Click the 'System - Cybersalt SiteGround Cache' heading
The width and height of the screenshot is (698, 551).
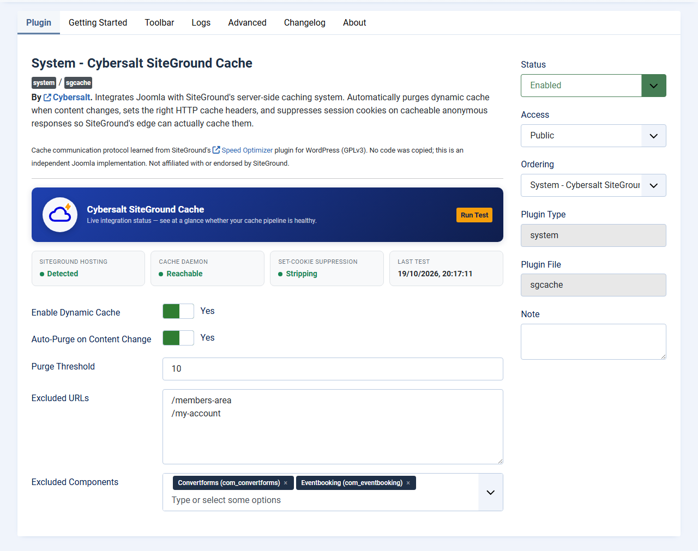(142, 63)
